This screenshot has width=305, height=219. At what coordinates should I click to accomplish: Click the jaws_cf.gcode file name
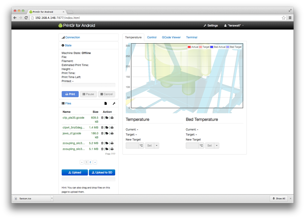[72, 133]
